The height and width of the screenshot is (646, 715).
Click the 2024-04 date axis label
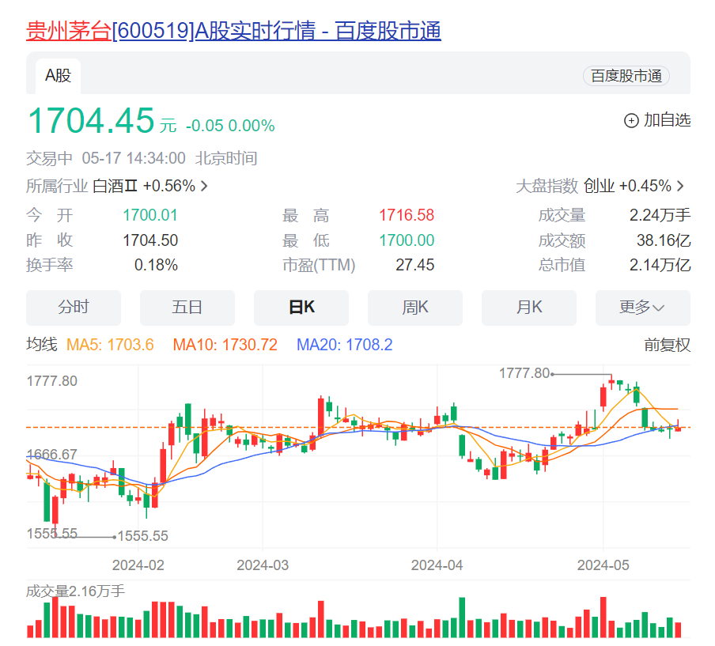[x=437, y=565]
